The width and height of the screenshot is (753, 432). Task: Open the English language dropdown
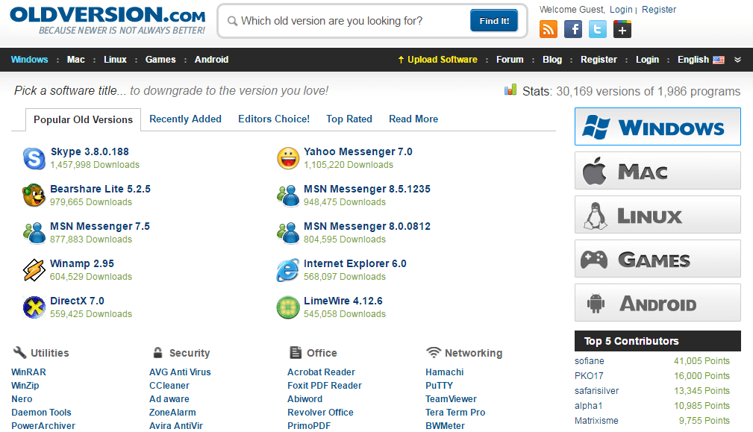701,60
